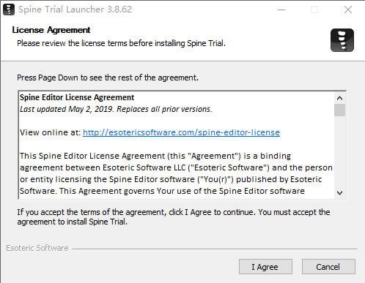This screenshot has height=283, width=365.
Task: Open the esotericsoftware.com spine-editor-license link
Action: coord(181,132)
